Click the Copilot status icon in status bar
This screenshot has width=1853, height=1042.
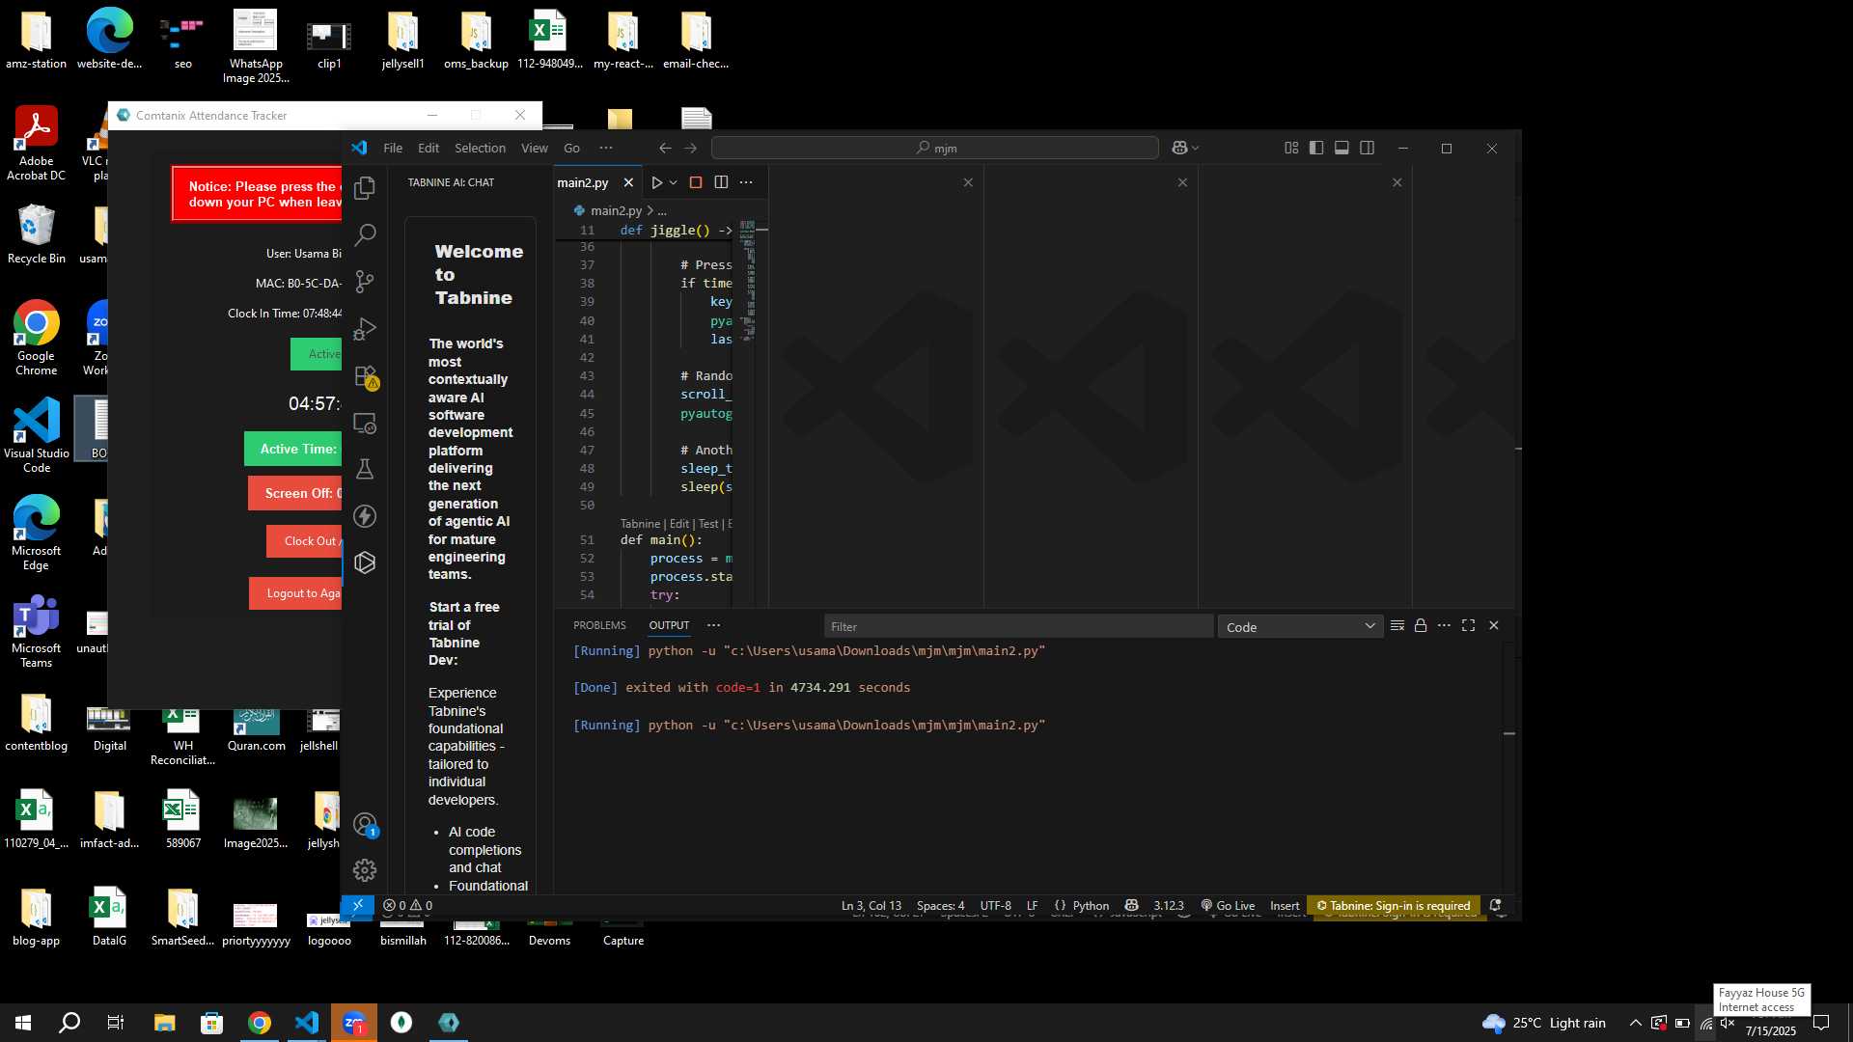[1132, 905]
